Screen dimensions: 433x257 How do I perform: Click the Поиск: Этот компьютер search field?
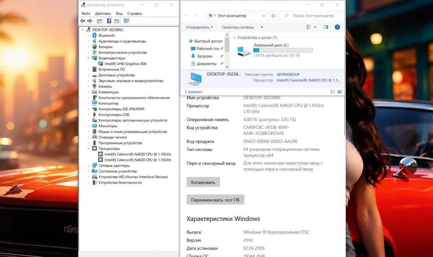coord(312,16)
